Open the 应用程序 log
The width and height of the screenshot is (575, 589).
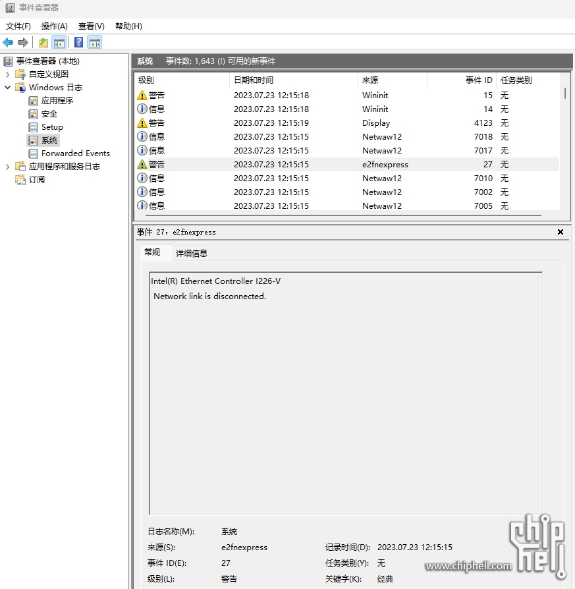coord(57,100)
